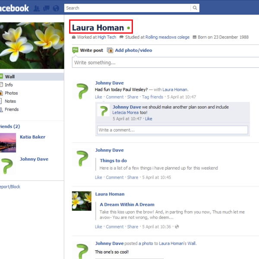Click the Write post speech bubble icon
The width and height of the screenshot is (259, 259).
75,50
